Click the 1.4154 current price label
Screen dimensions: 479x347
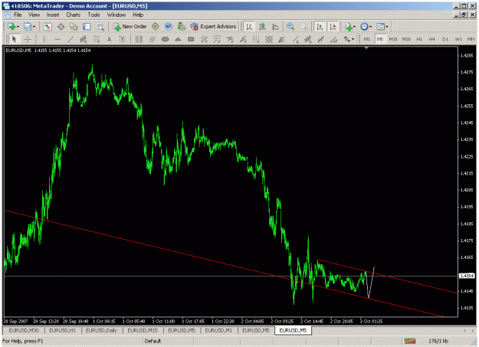coord(467,276)
